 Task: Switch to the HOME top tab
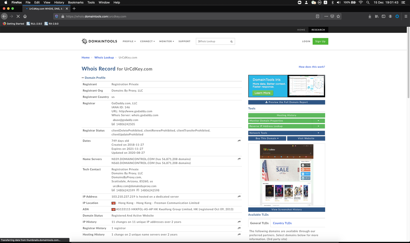[301, 30]
